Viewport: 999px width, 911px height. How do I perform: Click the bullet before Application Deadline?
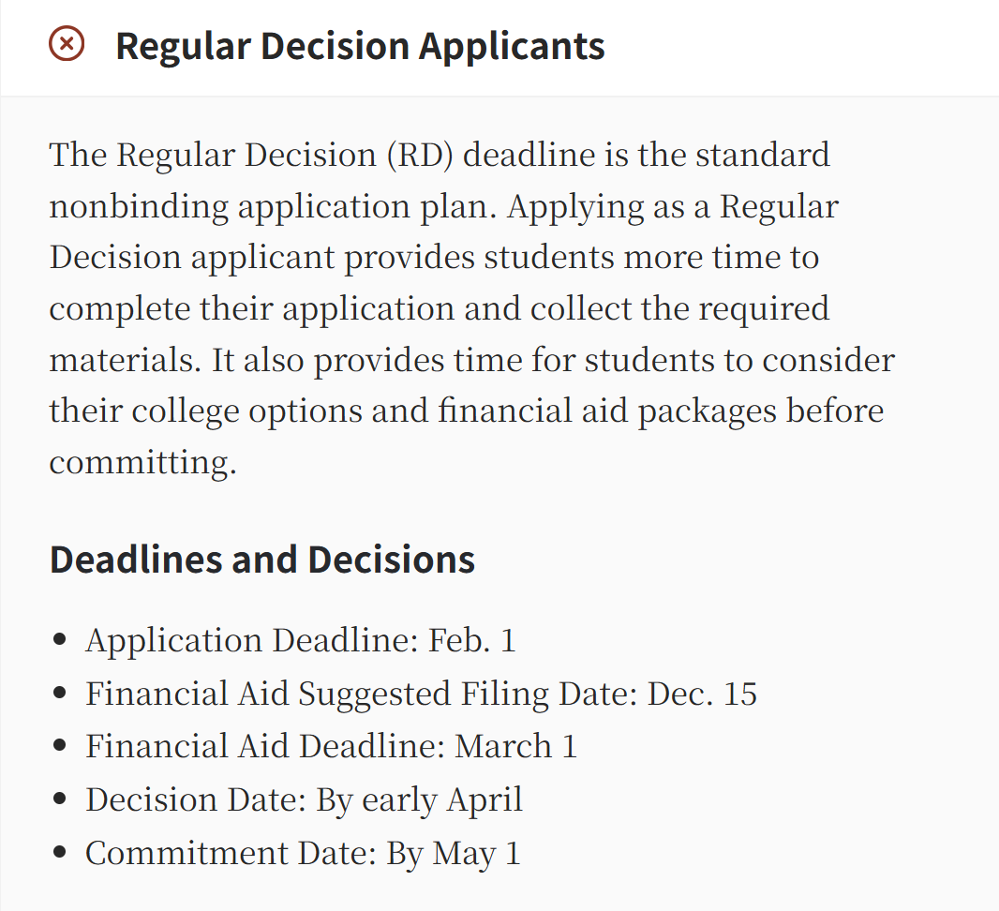point(60,639)
